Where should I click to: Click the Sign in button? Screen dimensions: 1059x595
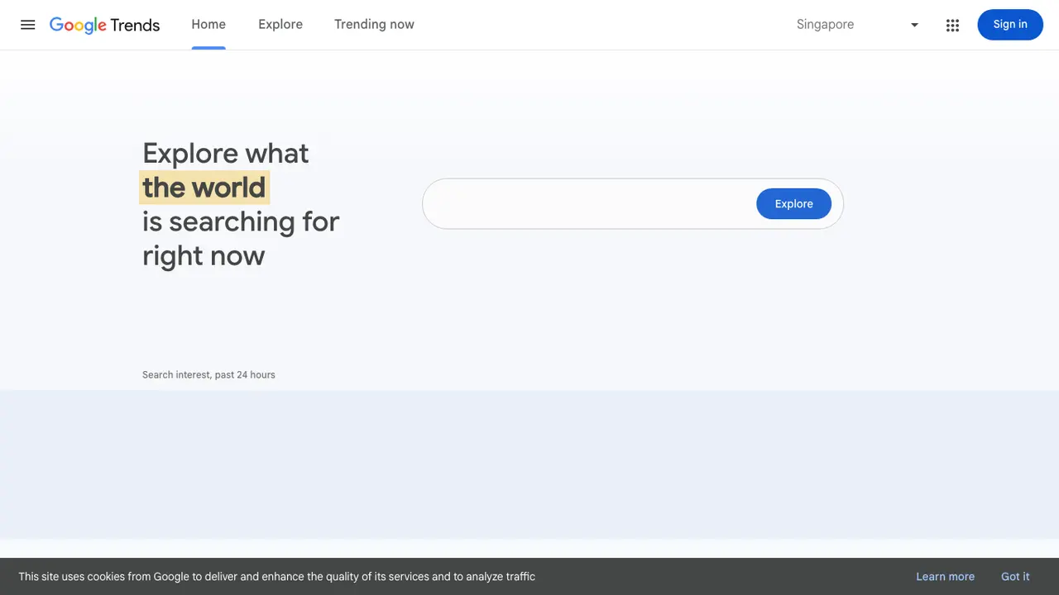coord(1010,25)
